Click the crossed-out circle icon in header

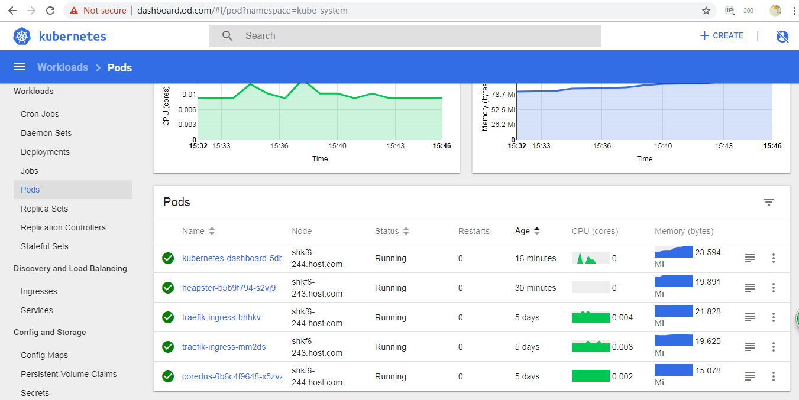coord(782,37)
